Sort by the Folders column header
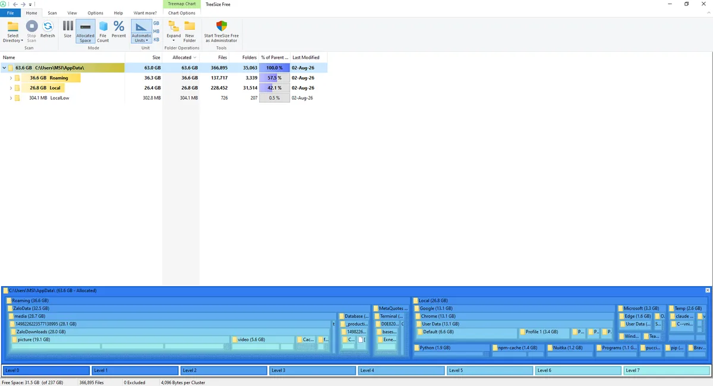 click(244, 58)
